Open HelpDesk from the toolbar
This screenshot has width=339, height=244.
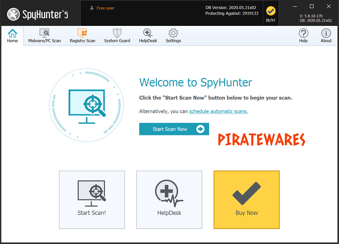click(x=148, y=36)
